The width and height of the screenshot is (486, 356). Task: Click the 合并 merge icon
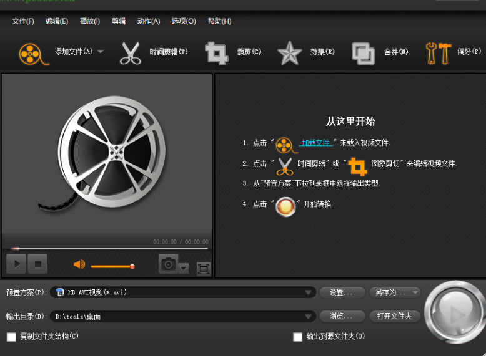click(363, 53)
